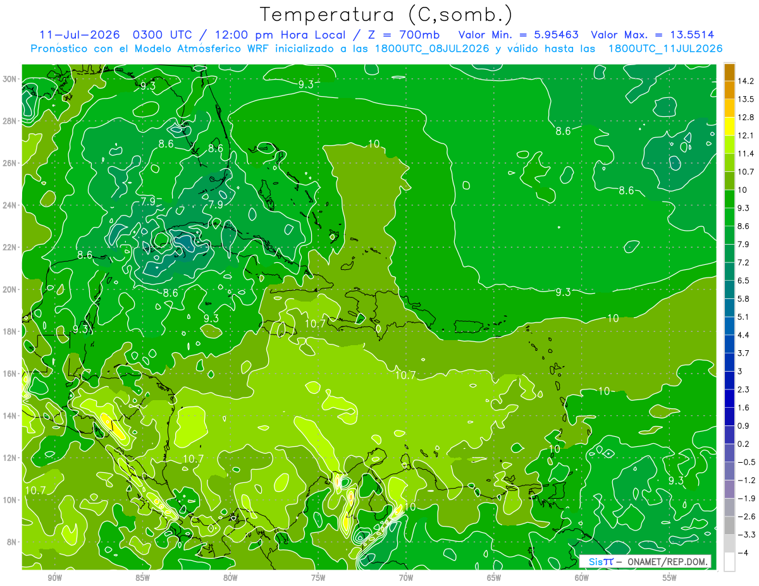
Task: Click the -4 value on color scale
Action: click(743, 553)
